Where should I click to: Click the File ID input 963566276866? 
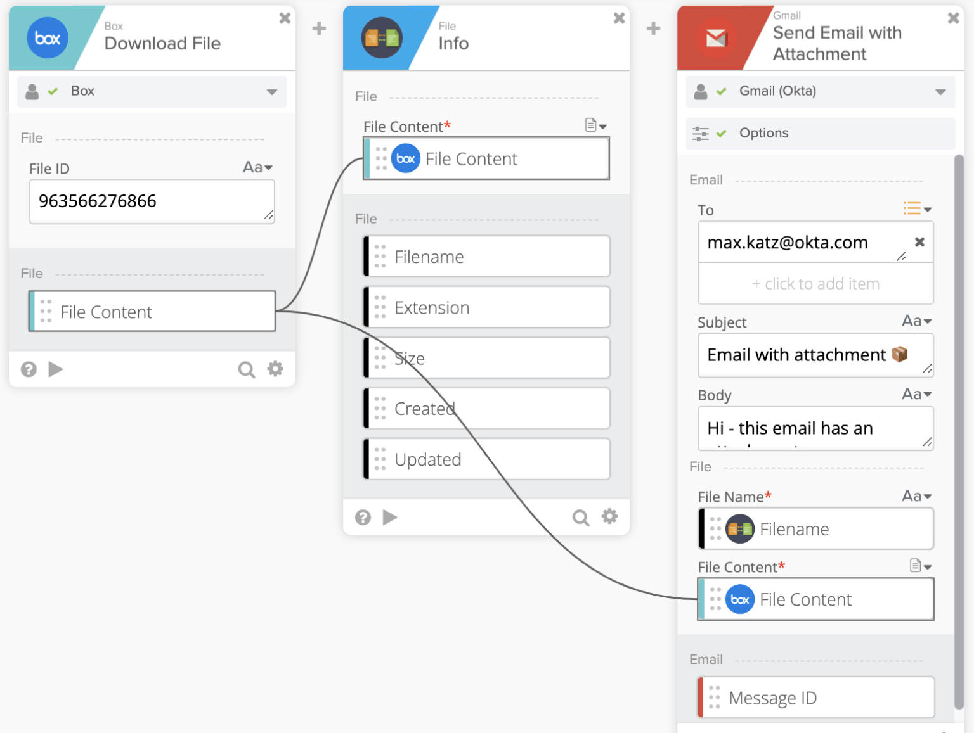tap(152, 201)
